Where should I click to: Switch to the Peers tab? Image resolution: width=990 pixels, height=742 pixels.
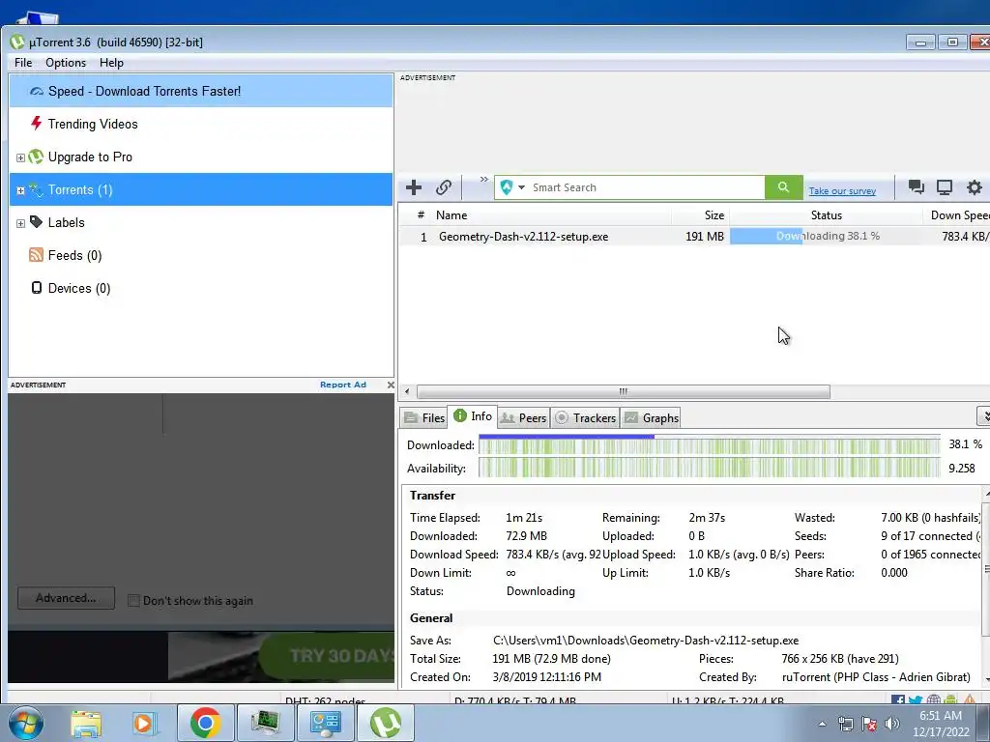click(523, 417)
